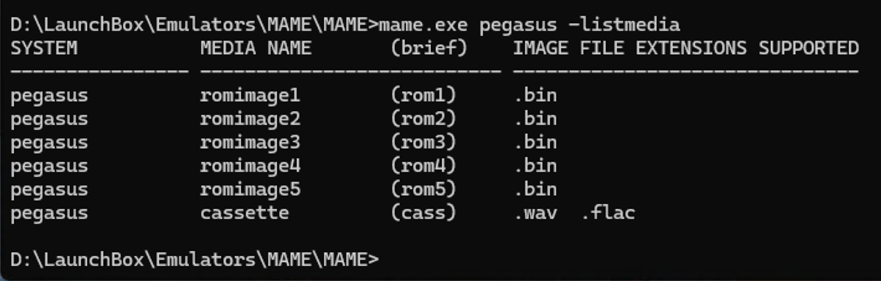
Task: Click the (rom3) brief name
Action: tap(423, 142)
